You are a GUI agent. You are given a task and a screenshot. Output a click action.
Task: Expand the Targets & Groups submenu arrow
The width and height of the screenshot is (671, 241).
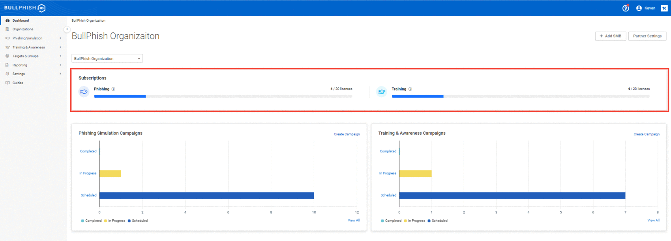(60, 56)
